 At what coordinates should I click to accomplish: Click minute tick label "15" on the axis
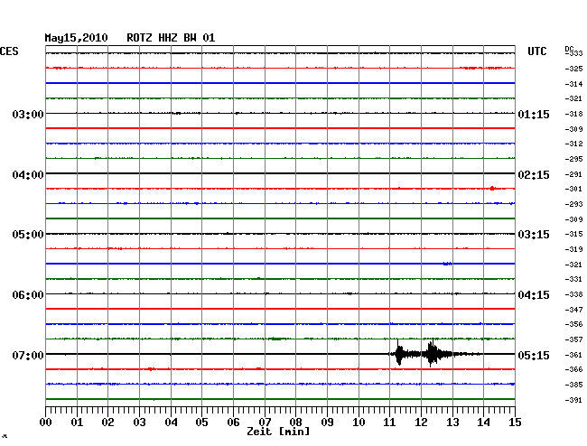(x=515, y=422)
